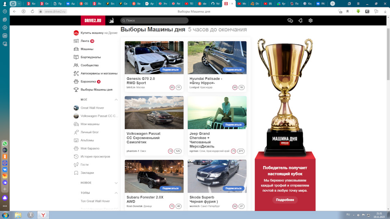Open Топ Great Wall Hover link
This screenshot has height=219, width=390.
point(95,201)
